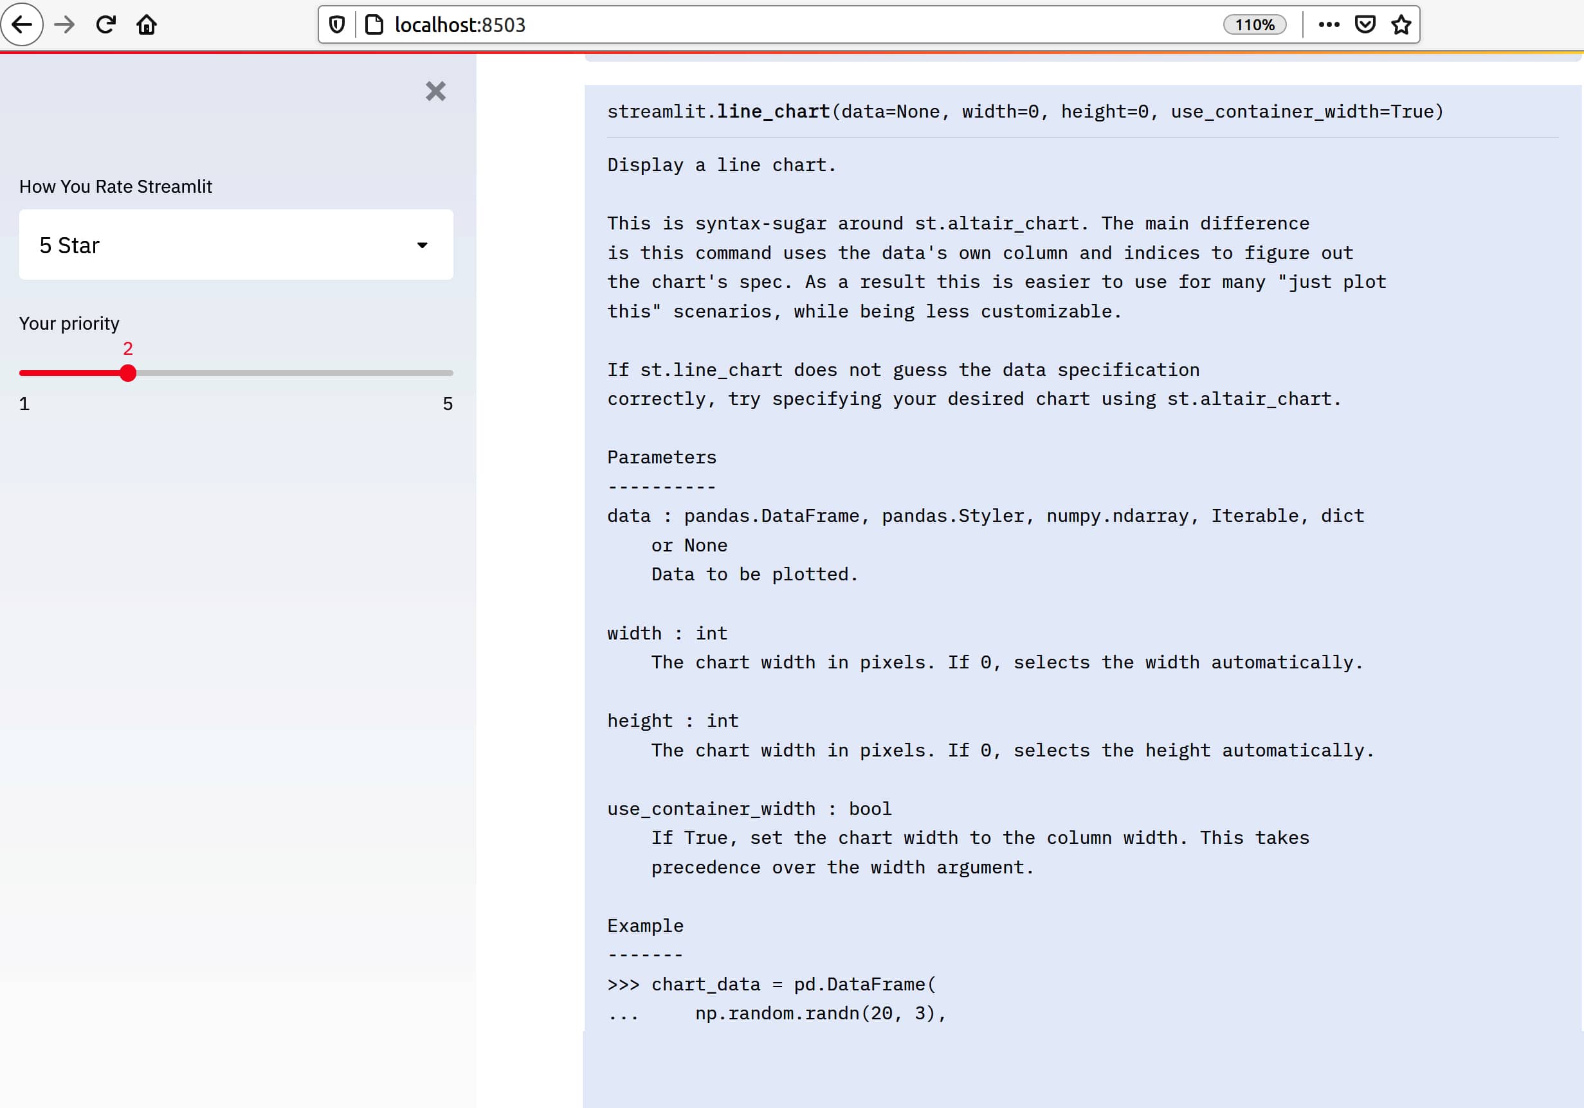Image resolution: width=1584 pixels, height=1108 pixels.
Task: Show site information page icon
Action: coord(374,25)
